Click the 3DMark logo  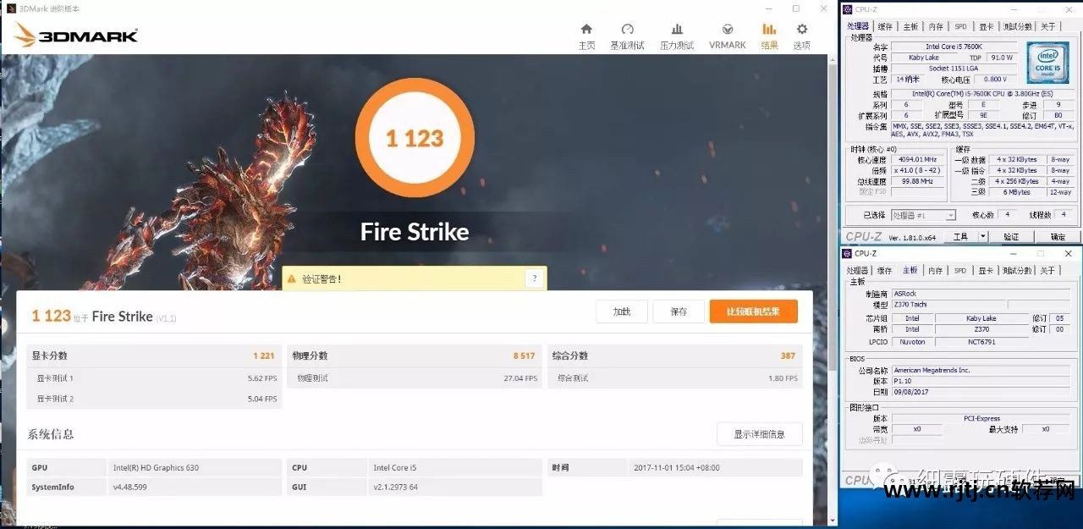coord(76,36)
